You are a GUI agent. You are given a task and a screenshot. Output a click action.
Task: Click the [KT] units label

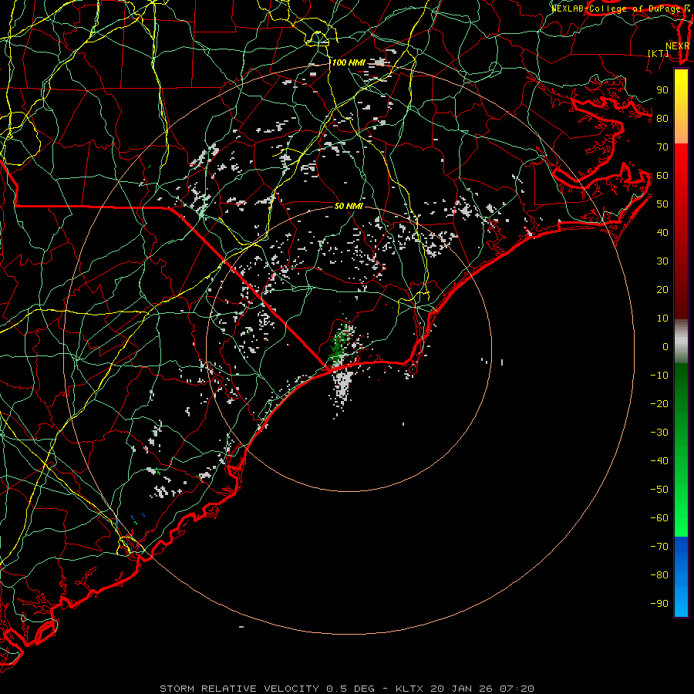pyautogui.click(x=658, y=53)
